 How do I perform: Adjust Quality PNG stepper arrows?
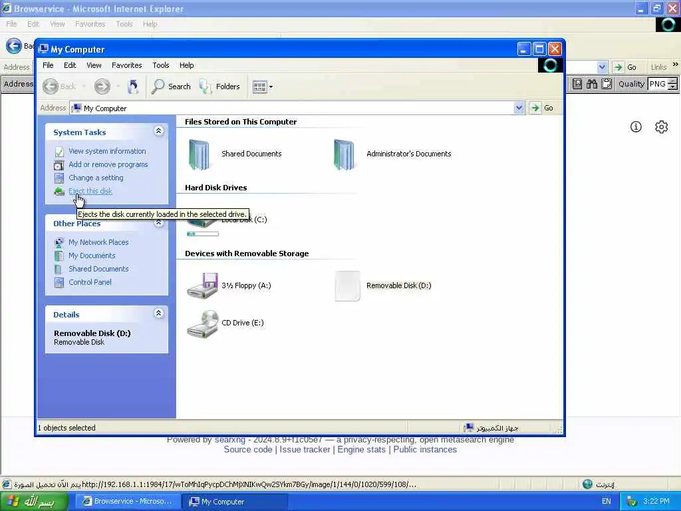click(672, 84)
